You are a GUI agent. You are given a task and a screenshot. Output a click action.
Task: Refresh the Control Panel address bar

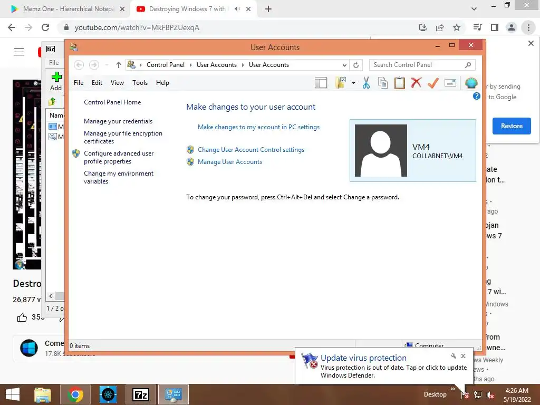tap(356, 65)
